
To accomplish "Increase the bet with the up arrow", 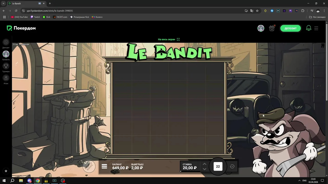I will (204, 164).
